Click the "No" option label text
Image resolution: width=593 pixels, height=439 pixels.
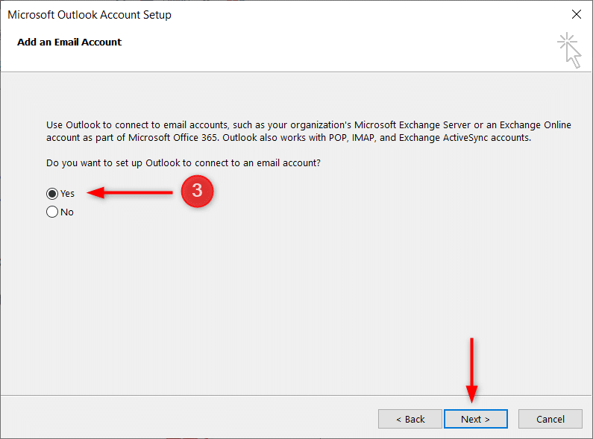[67, 212]
